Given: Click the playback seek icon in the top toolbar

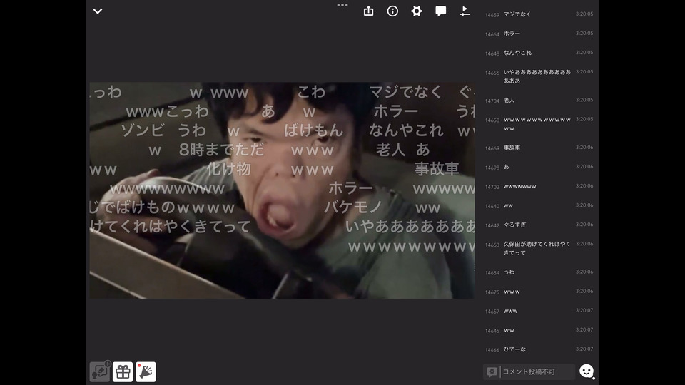Looking at the screenshot, I should [465, 11].
